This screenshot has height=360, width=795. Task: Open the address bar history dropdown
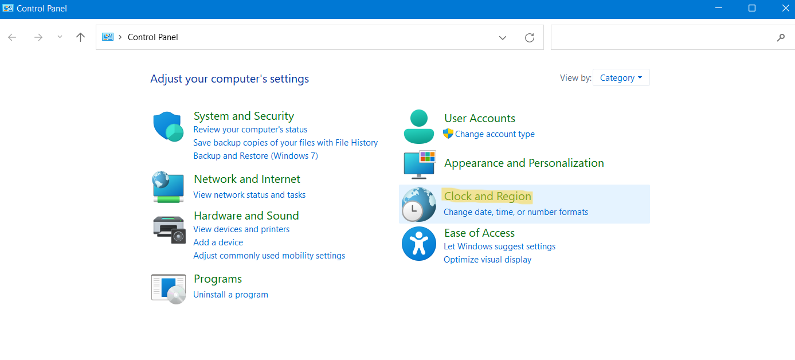pos(503,37)
